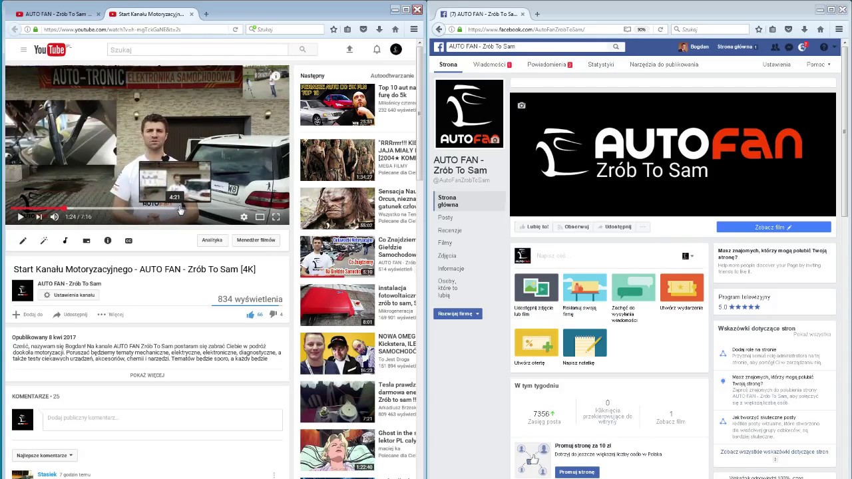
Task: Mute the video with the speaker icon
Action: tap(55, 217)
